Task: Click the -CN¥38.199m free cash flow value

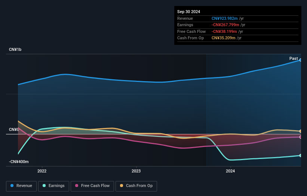Action: pos(224,31)
